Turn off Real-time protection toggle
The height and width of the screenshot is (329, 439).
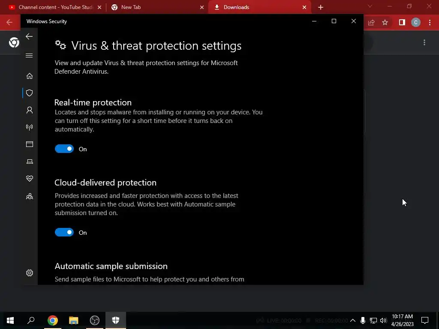64,149
